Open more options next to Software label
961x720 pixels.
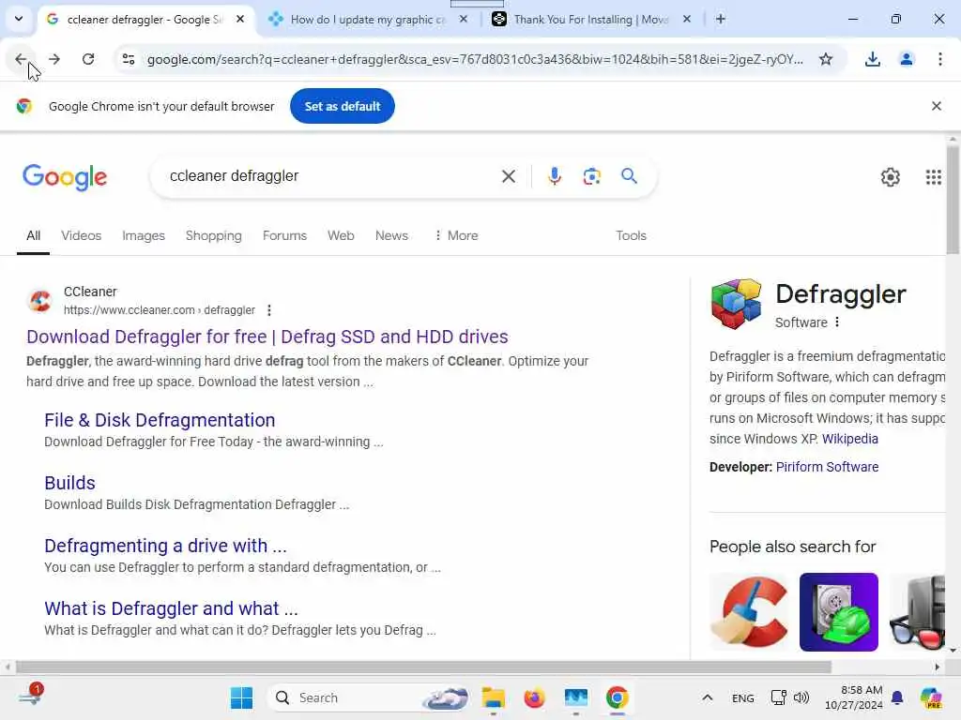click(837, 322)
